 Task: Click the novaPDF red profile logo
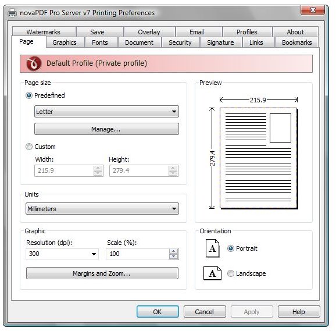[x=34, y=63]
